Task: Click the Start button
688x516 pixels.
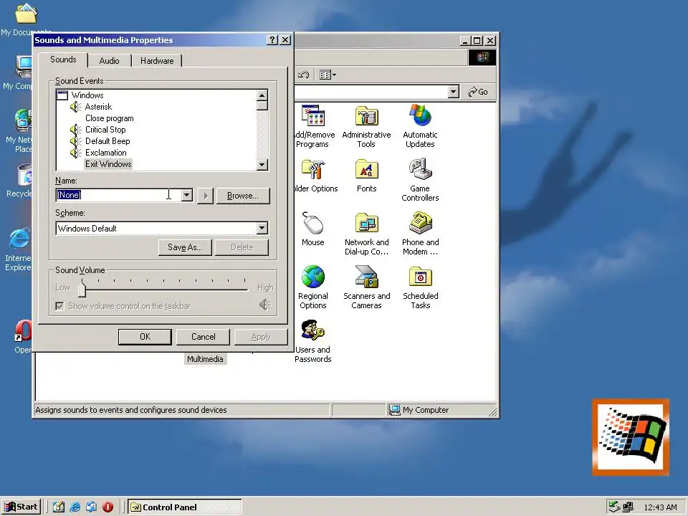Action: click(21, 507)
